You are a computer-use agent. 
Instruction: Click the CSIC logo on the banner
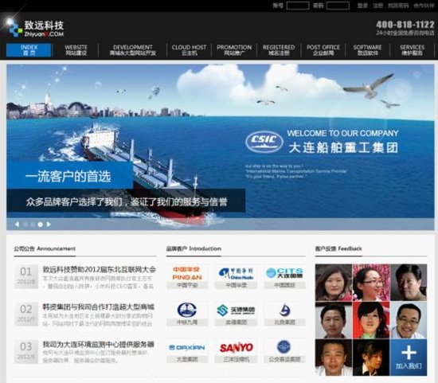click(264, 142)
